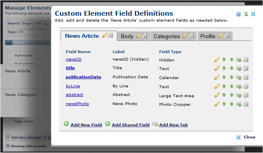Move the byLine field down

point(232,86)
